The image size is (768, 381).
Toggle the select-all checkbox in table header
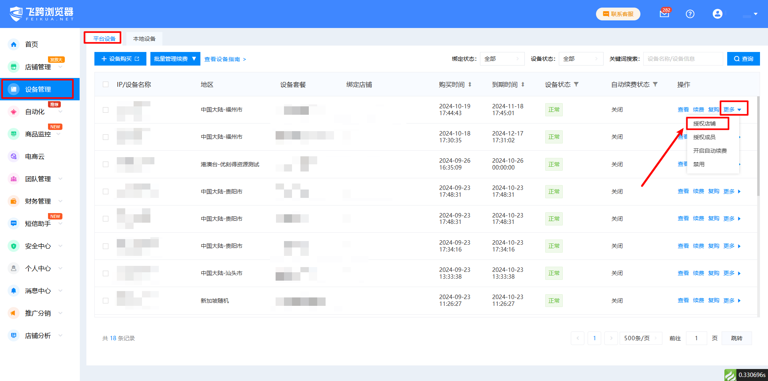tap(106, 84)
